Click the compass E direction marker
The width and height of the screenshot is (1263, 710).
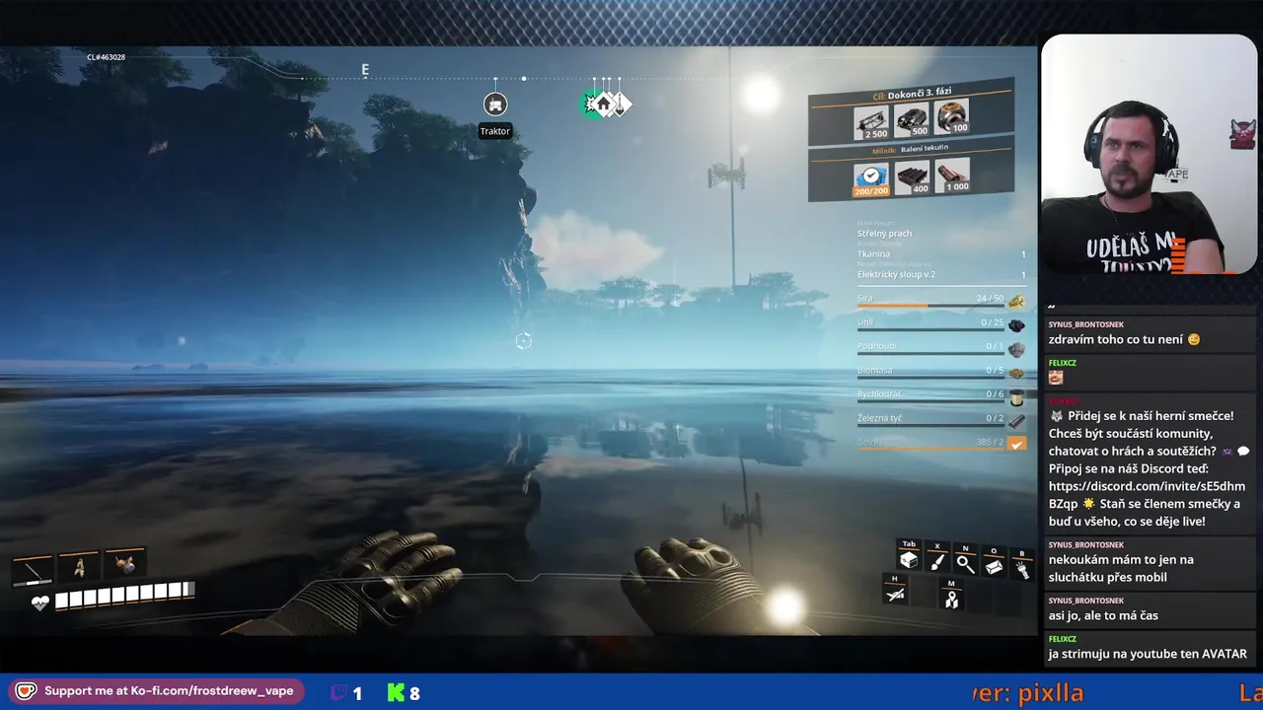pos(365,70)
